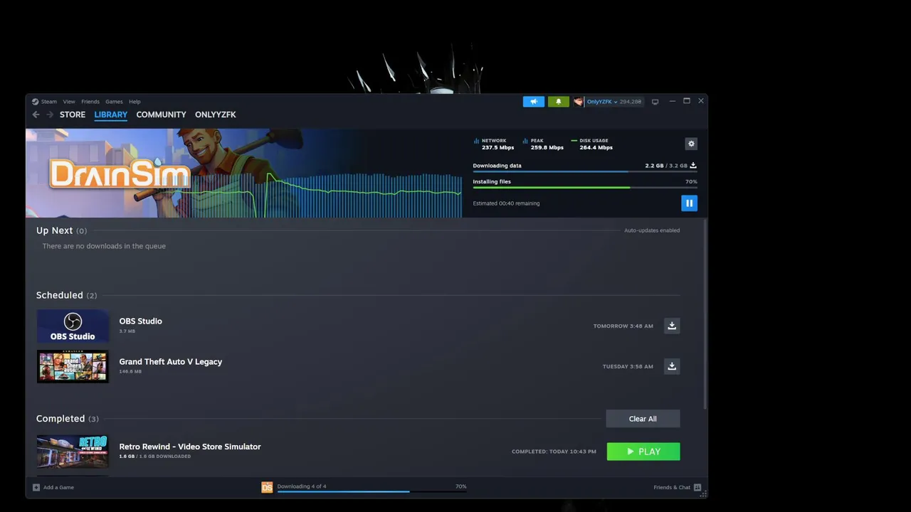Open download settings gear icon
The image size is (911, 512).
(691, 144)
